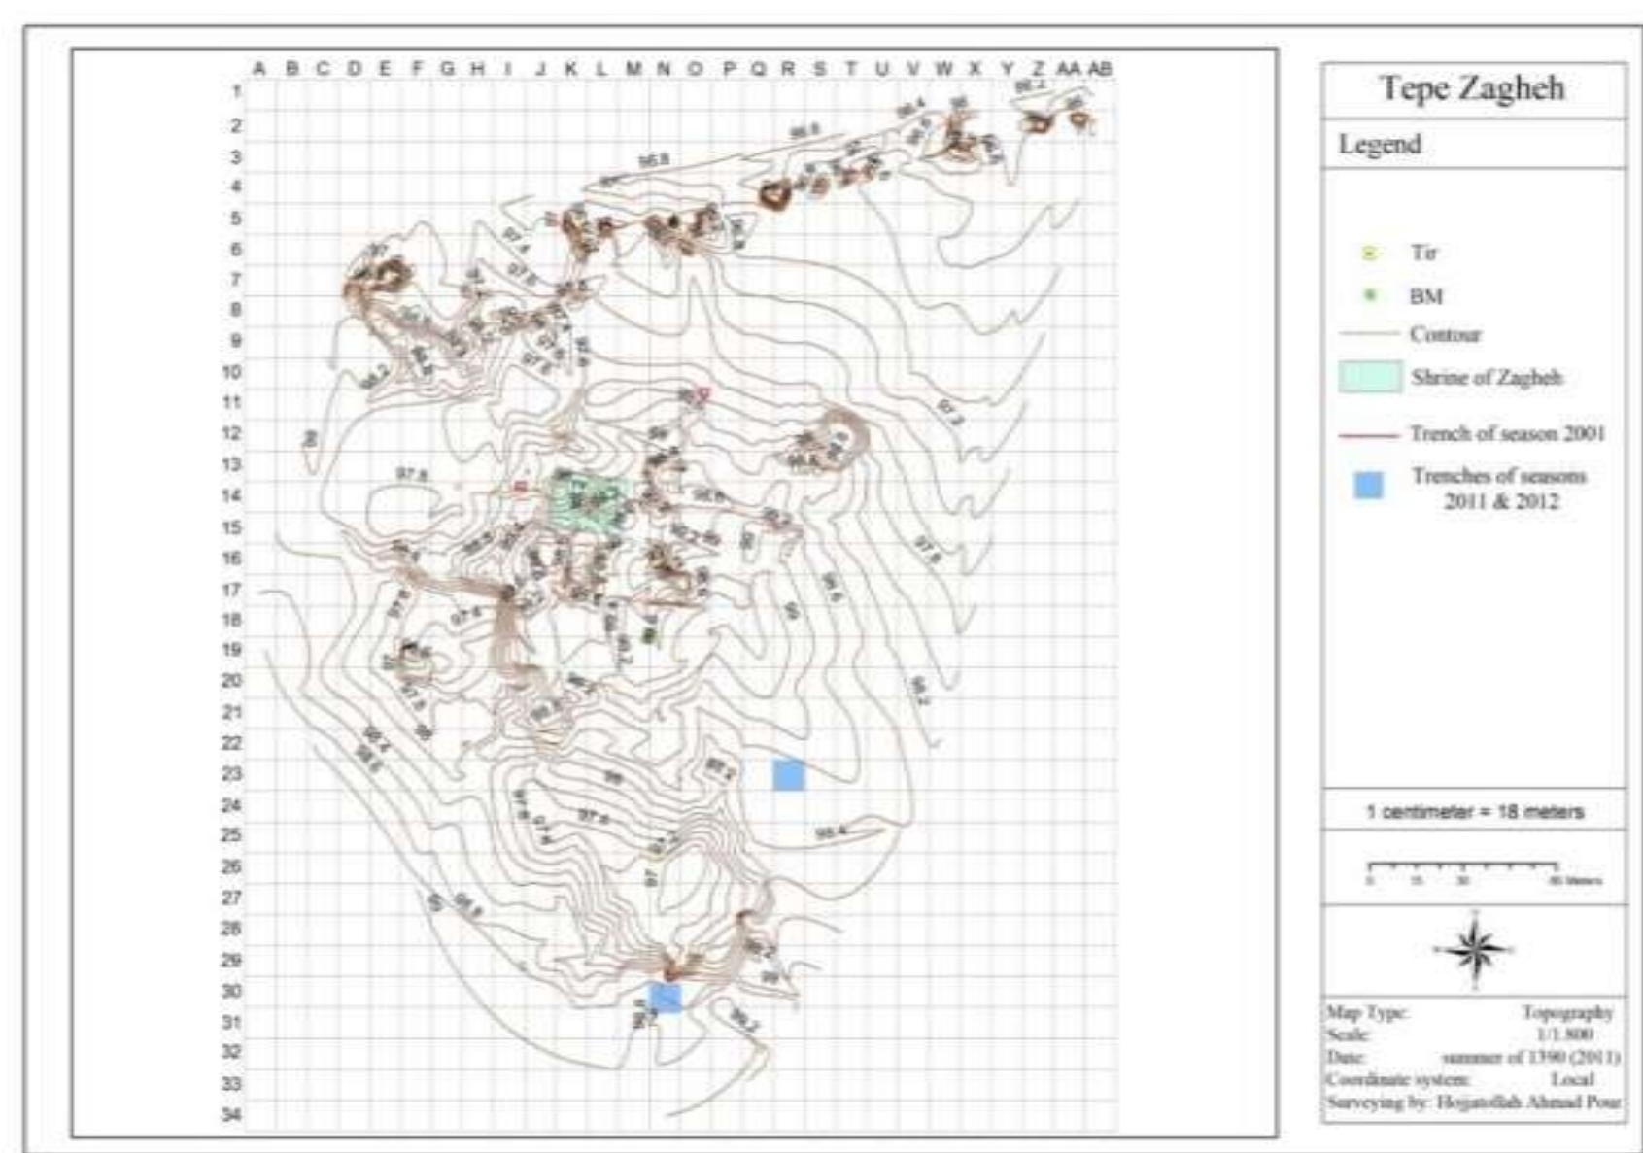Click row label 34 on the grid
The height and width of the screenshot is (1153, 1643).
coord(231,1114)
